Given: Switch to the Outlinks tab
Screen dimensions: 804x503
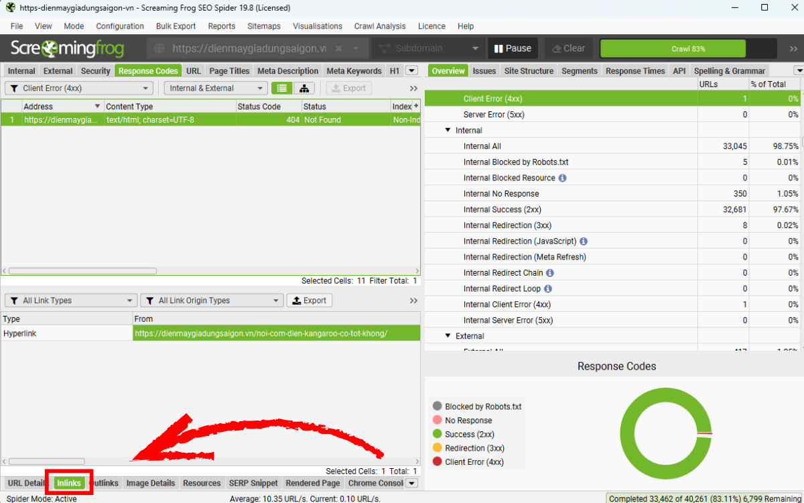Looking at the screenshot, I should [105, 483].
